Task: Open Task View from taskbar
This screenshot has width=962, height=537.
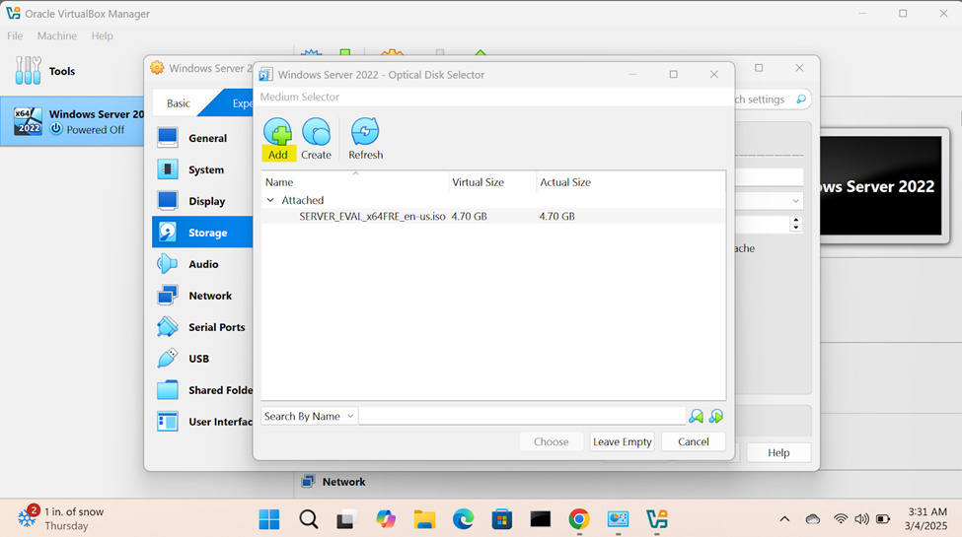Action: click(346, 519)
